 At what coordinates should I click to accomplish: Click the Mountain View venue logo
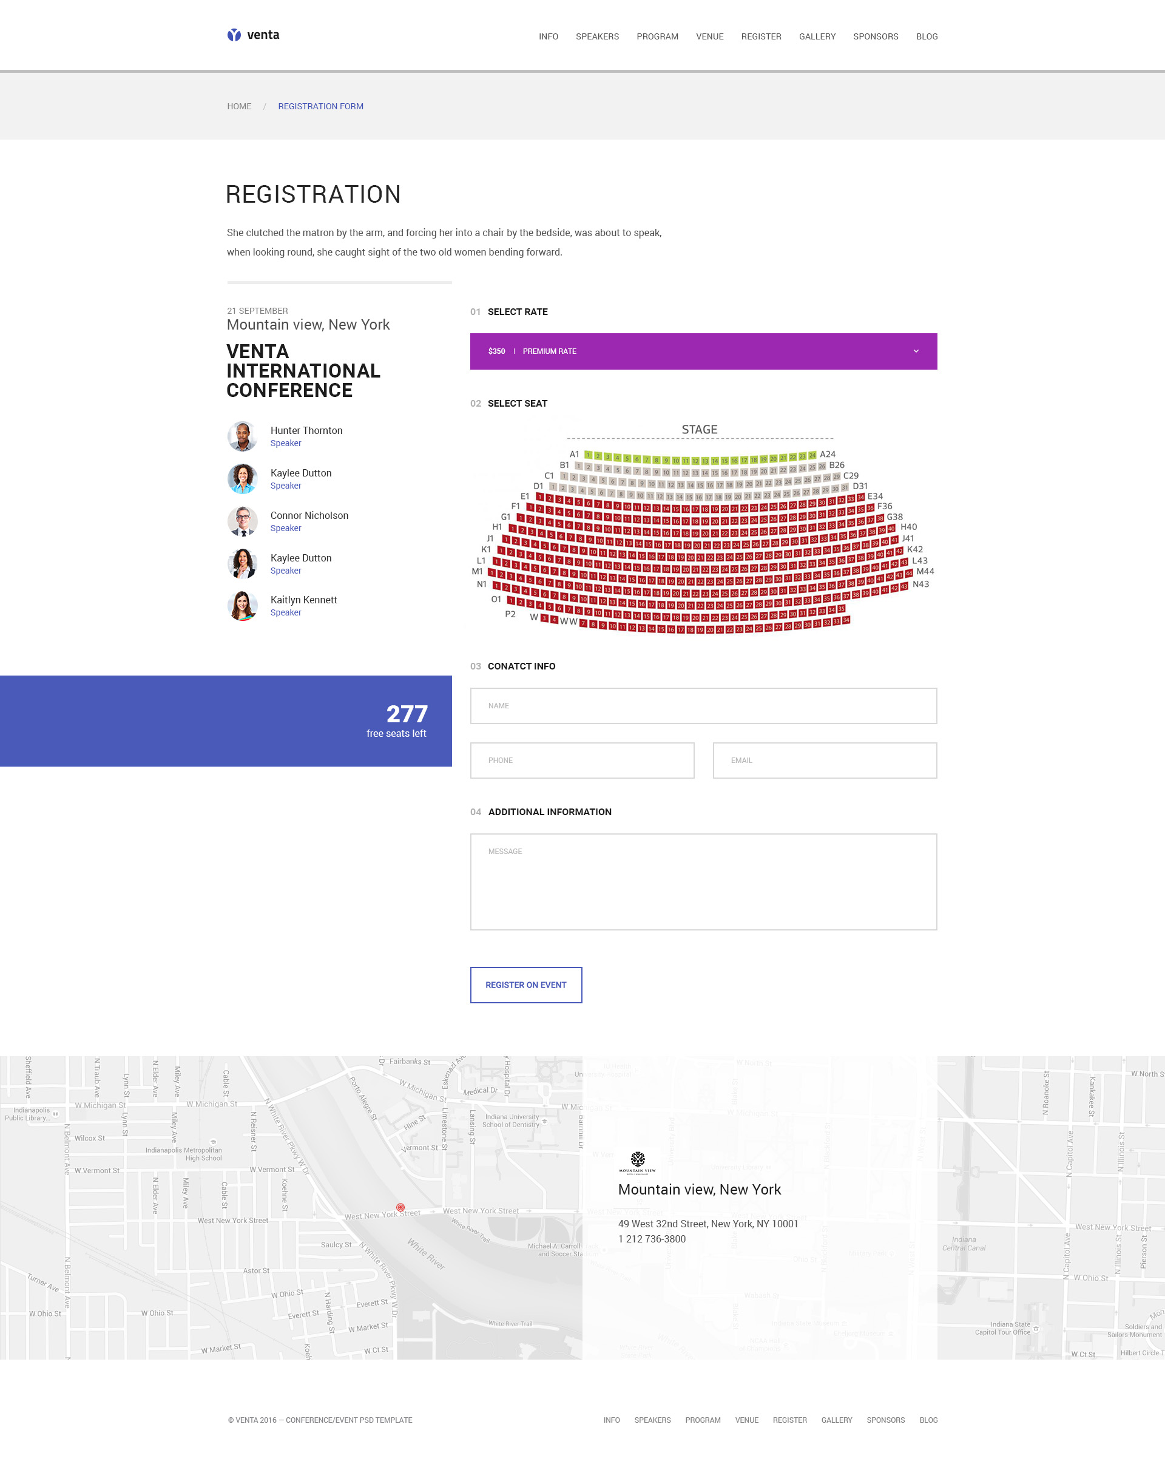point(637,1162)
